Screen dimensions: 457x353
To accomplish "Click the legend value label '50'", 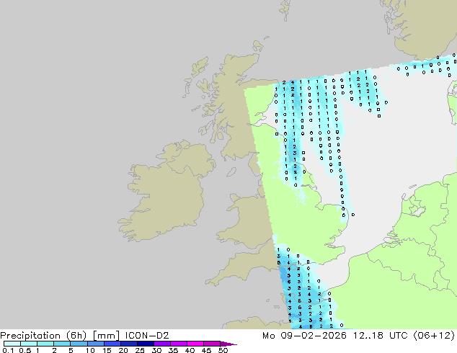I will 223,350.
